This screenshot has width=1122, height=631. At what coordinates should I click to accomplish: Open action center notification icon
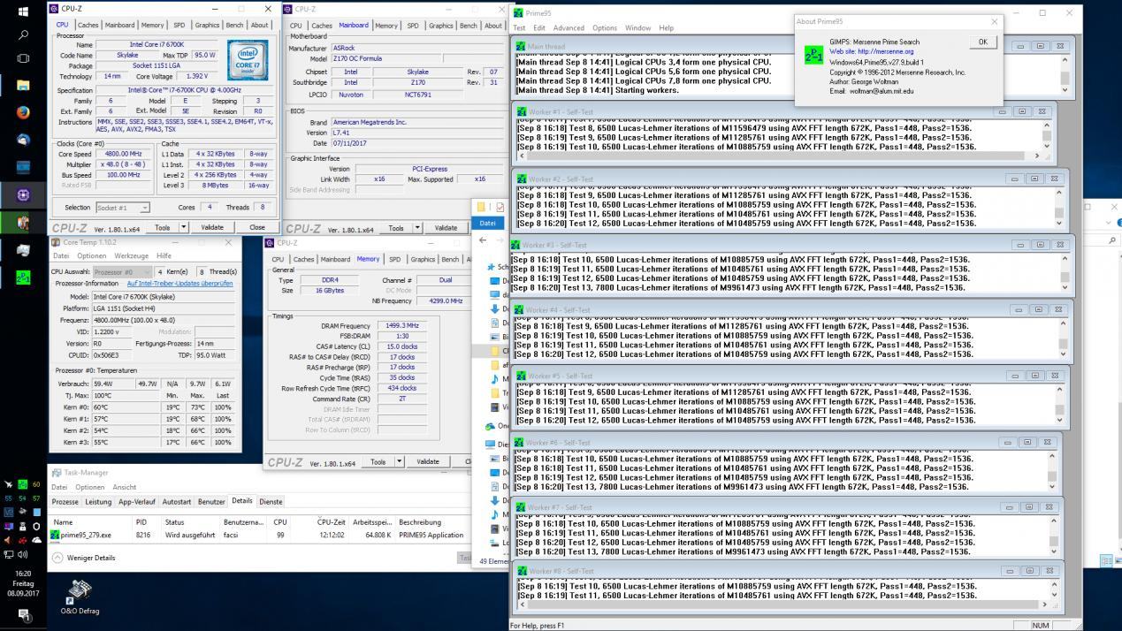point(23,616)
